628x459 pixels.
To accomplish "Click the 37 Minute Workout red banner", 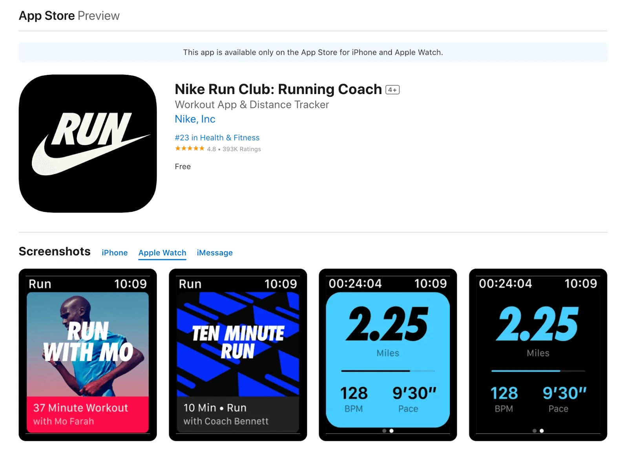I will [88, 414].
